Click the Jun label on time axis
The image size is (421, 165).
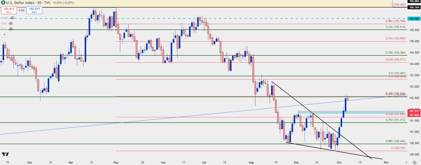(163, 163)
